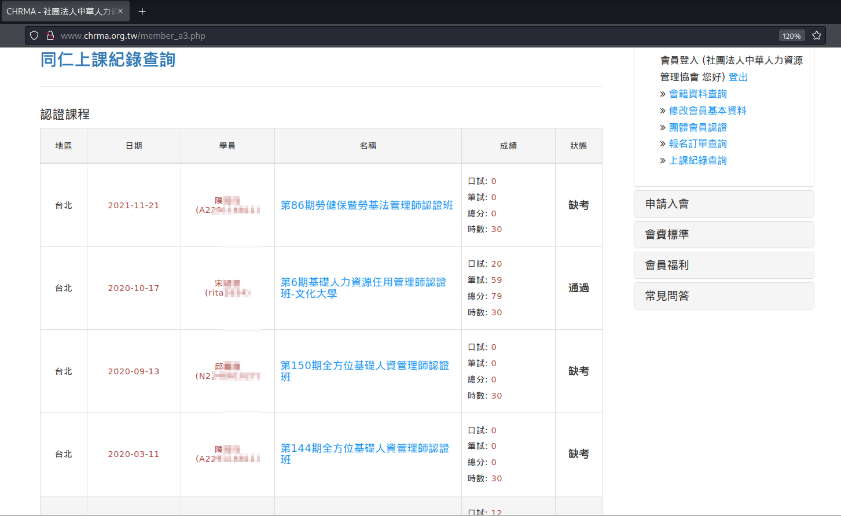The height and width of the screenshot is (516, 841).
Task: Open 報名訂單查詢 link
Action: [x=698, y=143]
